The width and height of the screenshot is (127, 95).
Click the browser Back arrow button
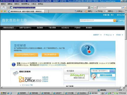pos(2,8)
